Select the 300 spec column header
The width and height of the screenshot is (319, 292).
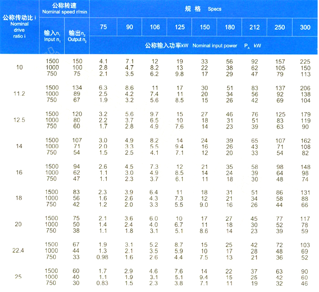pyautogui.click(x=305, y=27)
